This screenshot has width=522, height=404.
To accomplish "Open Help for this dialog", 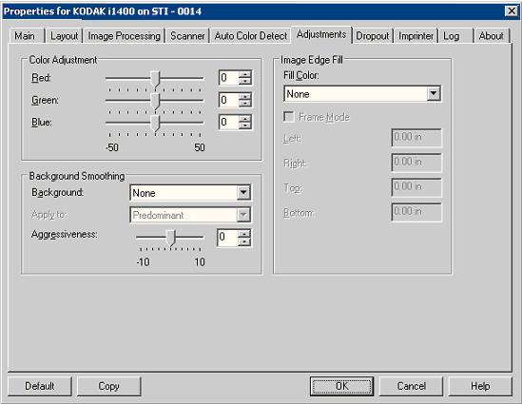I will tap(480, 386).
